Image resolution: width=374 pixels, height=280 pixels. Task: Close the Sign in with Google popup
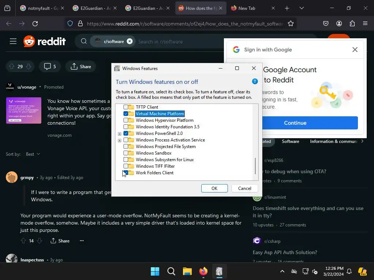point(355,50)
